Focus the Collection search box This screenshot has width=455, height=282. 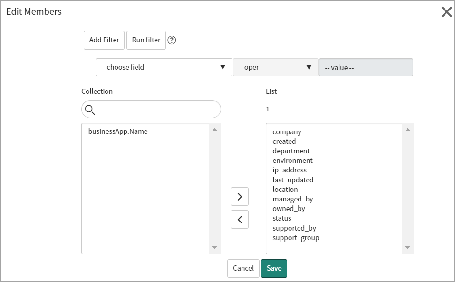pyautogui.click(x=157, y=110)
